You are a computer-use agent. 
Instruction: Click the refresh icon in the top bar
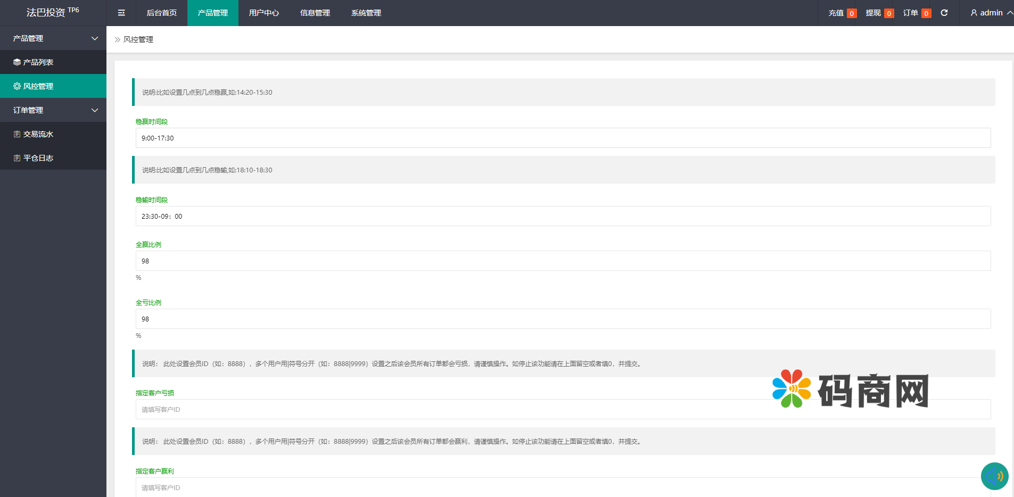pyautogui.click(x=944, y=13)
